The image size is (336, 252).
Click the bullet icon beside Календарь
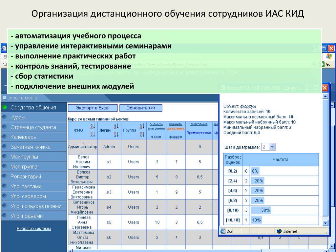5,137
